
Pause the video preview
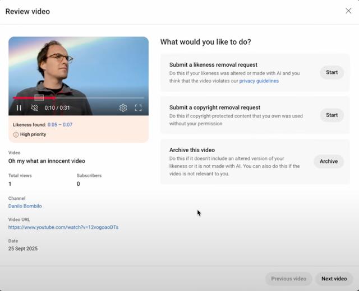click(19, 108)
